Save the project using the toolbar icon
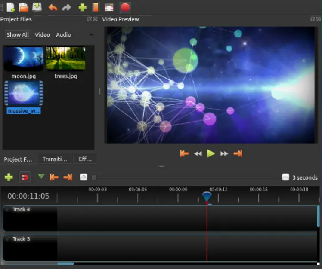The height and width of the screenshot is (269, 322). [37, 7]
